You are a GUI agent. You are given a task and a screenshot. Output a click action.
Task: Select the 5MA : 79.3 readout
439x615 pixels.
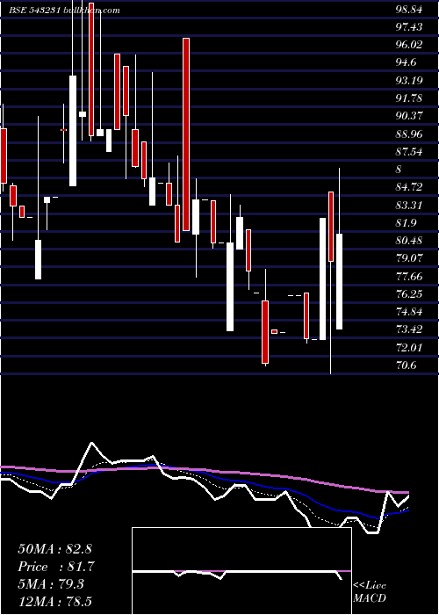(51, 584)
